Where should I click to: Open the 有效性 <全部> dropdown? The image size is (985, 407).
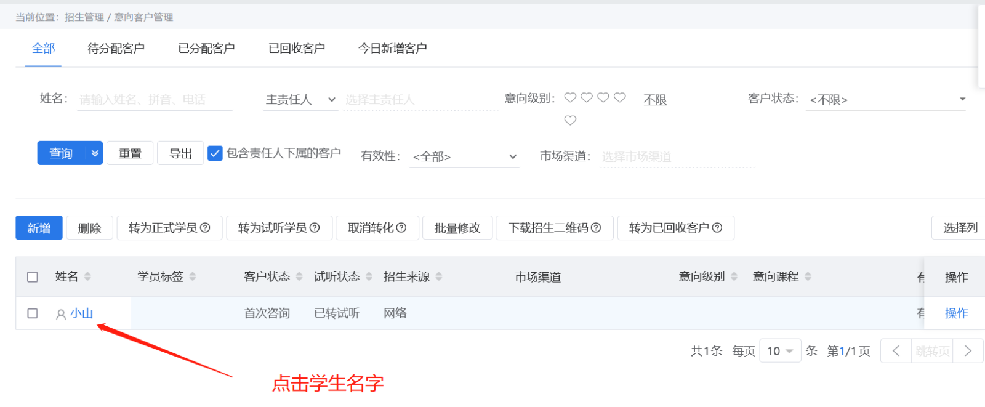[x=465, y=156]
